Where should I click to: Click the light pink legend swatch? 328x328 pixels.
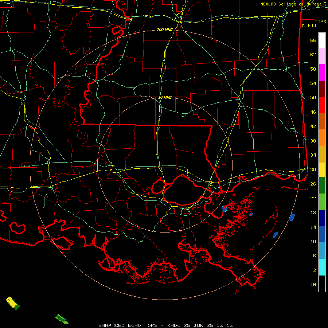[322, 56]
